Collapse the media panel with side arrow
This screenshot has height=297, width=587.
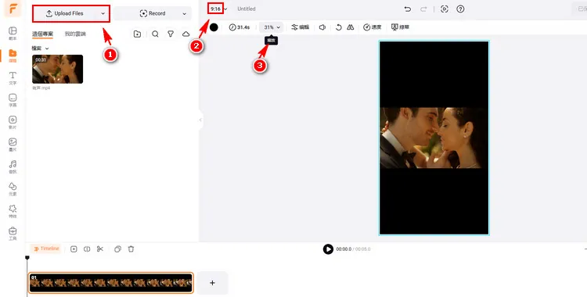200,120
